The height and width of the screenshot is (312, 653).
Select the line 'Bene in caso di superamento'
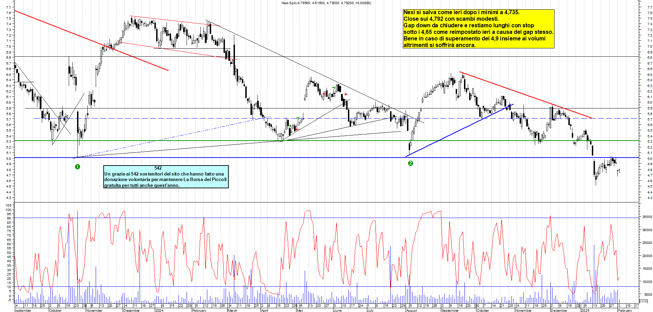[475, 39]
